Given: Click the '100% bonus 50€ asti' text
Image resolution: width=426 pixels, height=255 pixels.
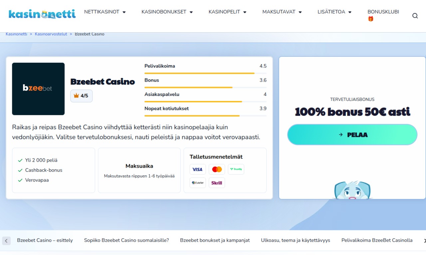Looking at the screenshot, I should pos(352,112).
